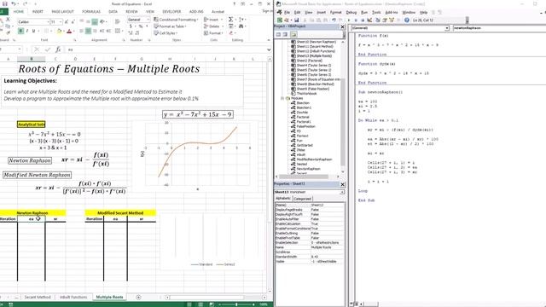The width and height of the screenshot is (546, 307).
Task: Click the Find & Select binoculars icon
Action: tap(241, 26)
